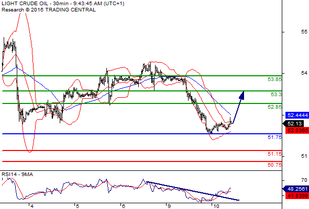Click the red 50.75 support level label
Viewport: 309px width, 209px height.
point(274,165)
